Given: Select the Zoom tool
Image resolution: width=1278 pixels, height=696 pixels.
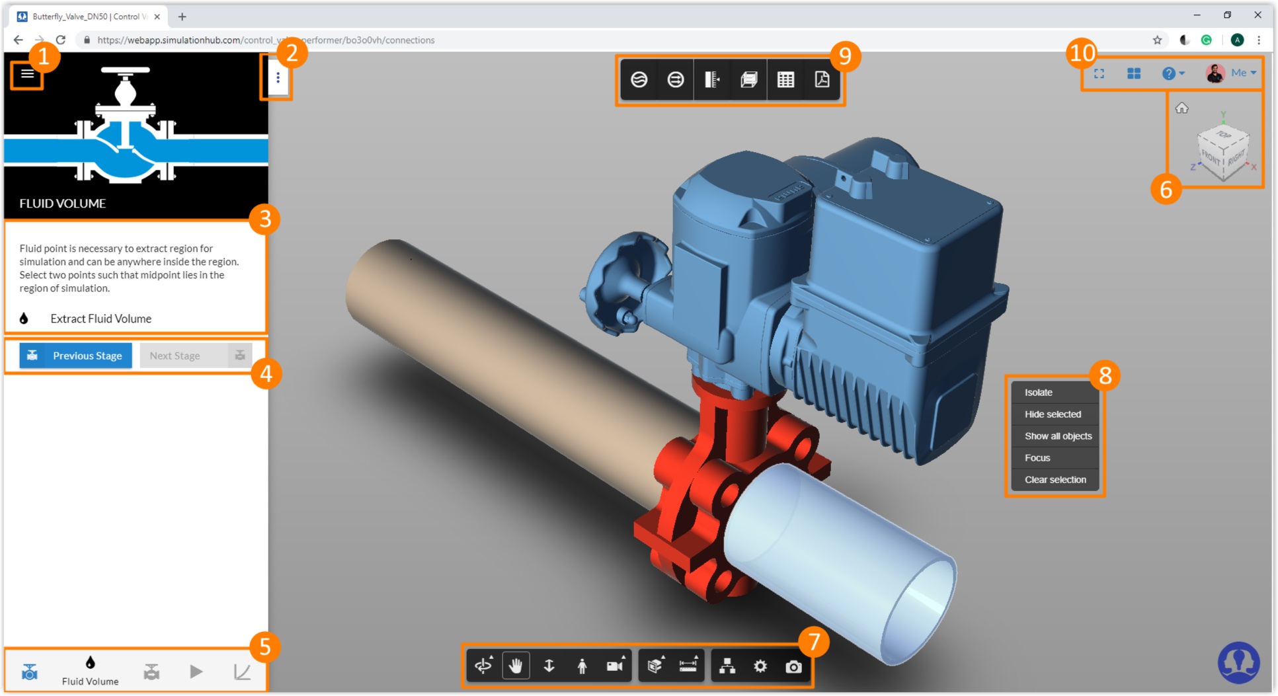Looking at the screenshot, I should [x=549, y=666].
